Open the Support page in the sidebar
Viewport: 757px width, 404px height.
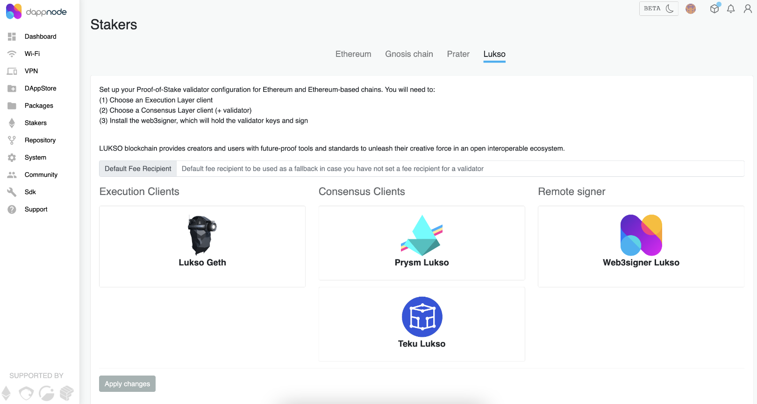pos(36,209)
